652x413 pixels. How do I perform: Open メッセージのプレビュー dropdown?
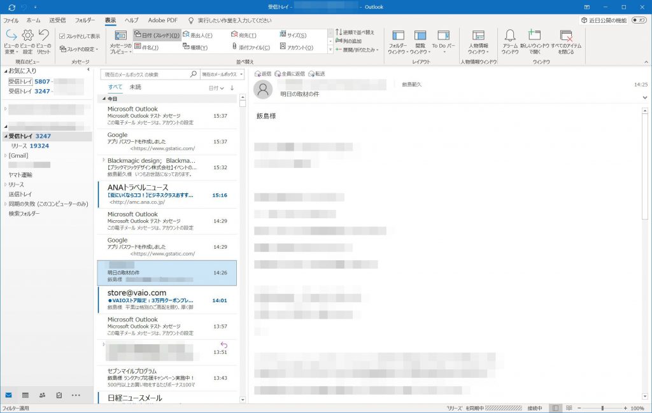(120, 43)
